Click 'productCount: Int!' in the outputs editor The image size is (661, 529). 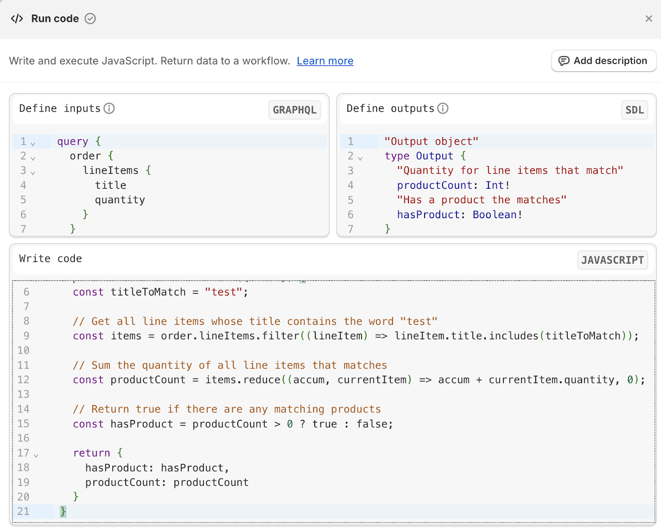454,185
